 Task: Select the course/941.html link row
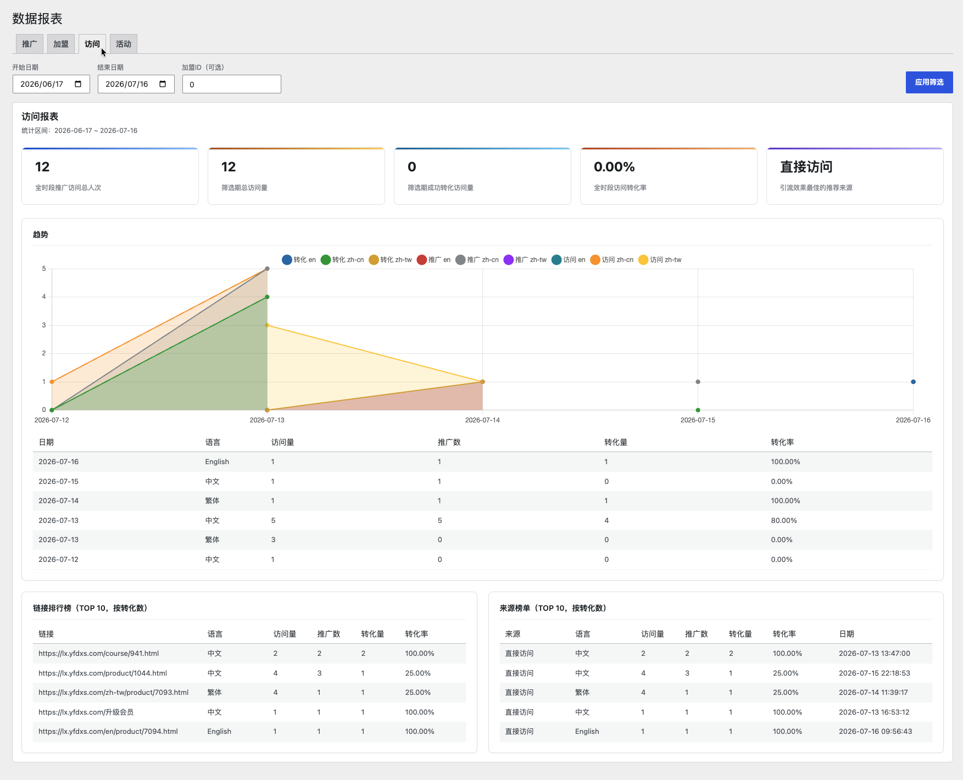[249, 654]
